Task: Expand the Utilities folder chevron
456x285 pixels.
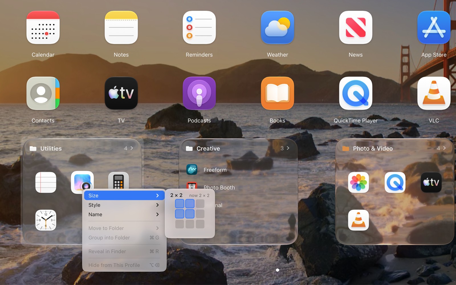Action: click(132, 148)
